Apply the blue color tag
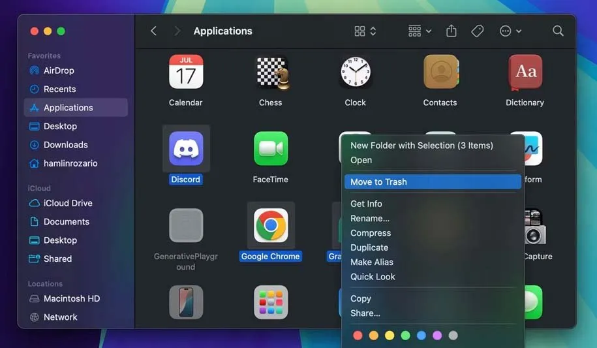Image resolution: width=597 pixels, height=348 pixels. click(x=421, y=336)
